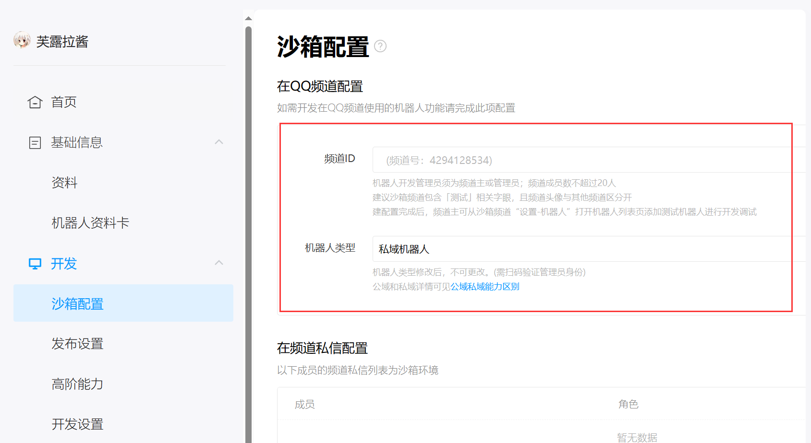Follow the 公域私域能力区别 link
811x443 pixels.
(485, 287)
